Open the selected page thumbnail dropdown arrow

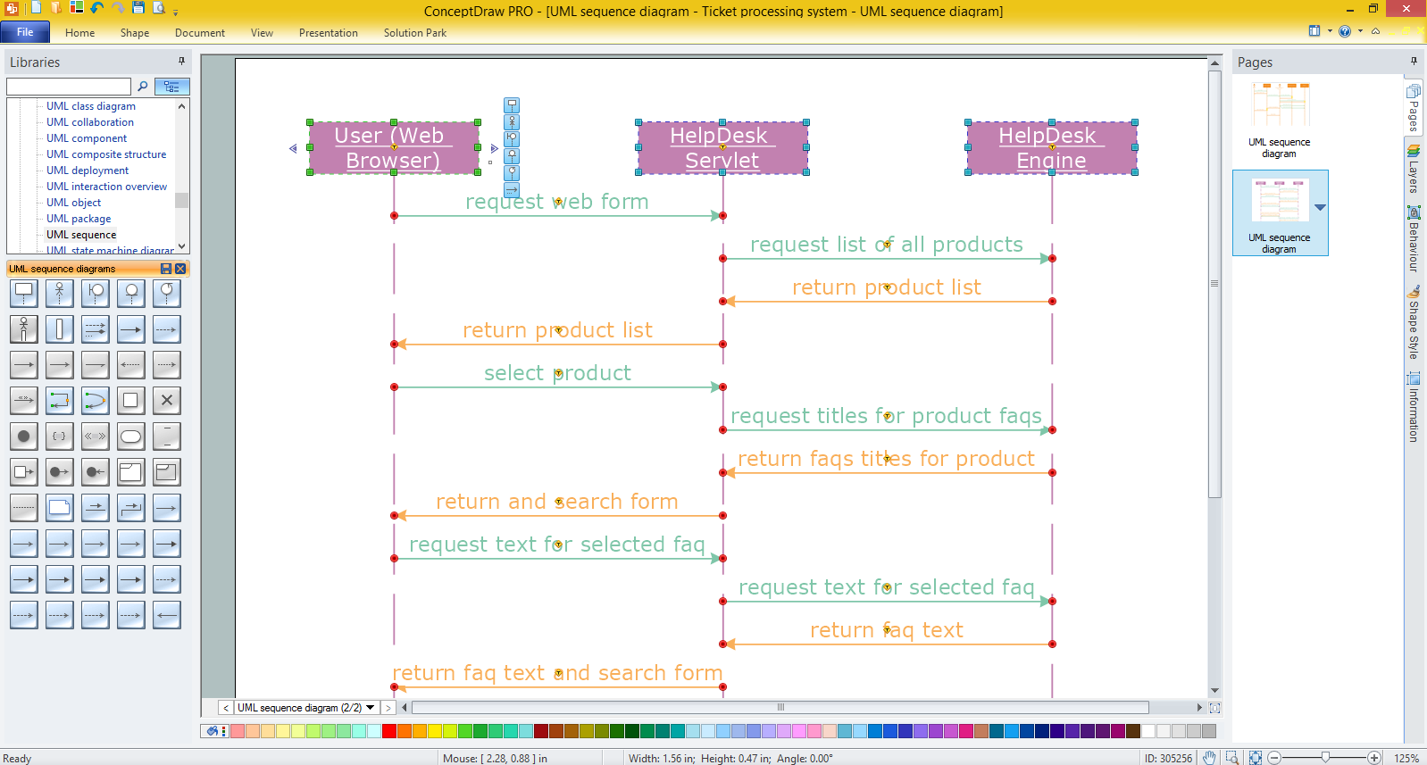coord(1320,207)
